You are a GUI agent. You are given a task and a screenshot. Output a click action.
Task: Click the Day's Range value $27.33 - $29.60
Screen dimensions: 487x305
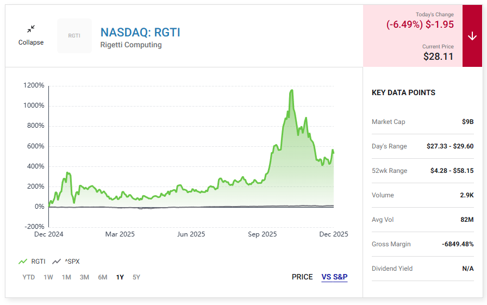[450, 146]
